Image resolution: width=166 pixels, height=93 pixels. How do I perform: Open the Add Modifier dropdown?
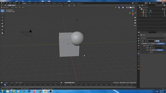click(153, 38)
